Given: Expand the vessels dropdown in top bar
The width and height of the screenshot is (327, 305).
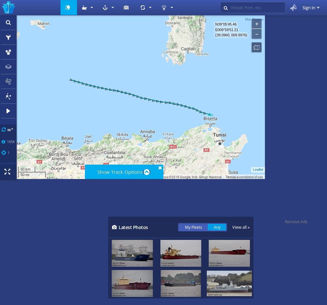Looking at the screenshot, I should coord(87,8).
